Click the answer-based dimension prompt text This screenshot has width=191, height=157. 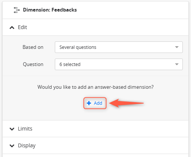tap(95, 87)
